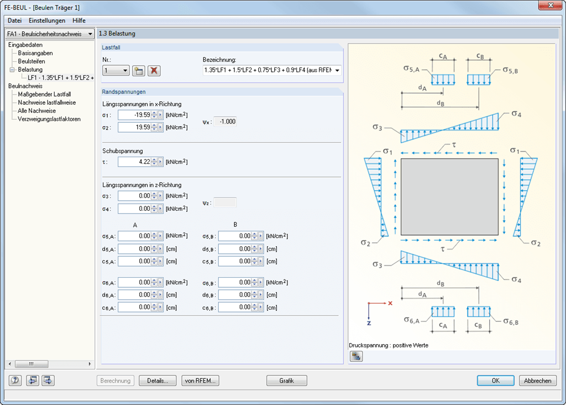Click navigator scrollbar left arrow

point(10,364)
